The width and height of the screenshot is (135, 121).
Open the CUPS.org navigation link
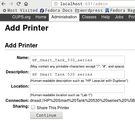[x=21, y=17]
